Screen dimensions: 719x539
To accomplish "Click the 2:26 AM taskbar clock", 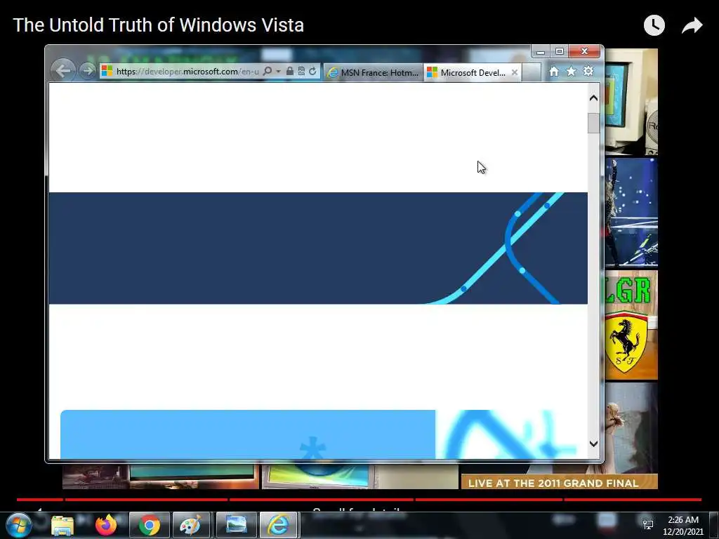I will (x=683, y=526).
